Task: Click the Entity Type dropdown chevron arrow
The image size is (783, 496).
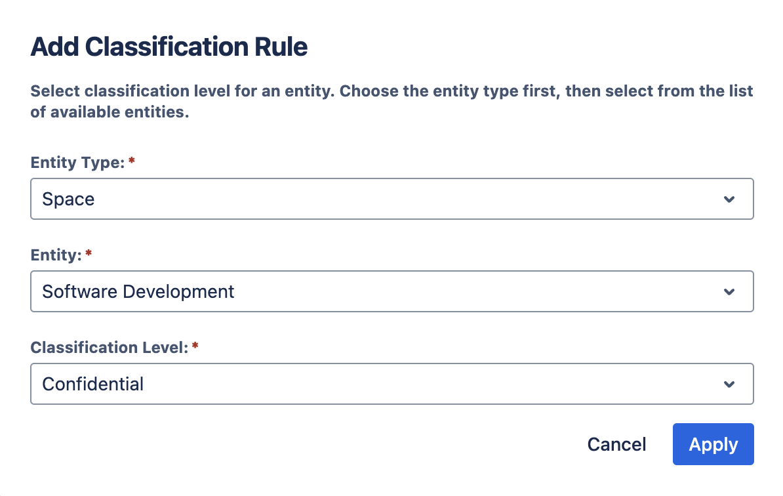Action: click(x=729, y=199)
